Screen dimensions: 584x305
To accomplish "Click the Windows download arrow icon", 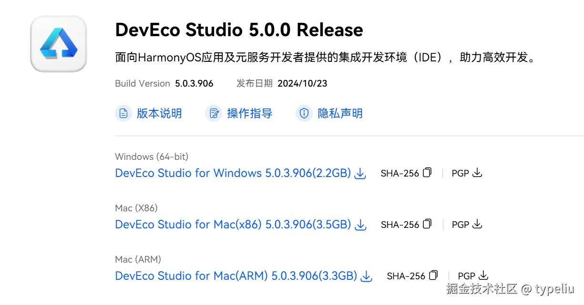I will (x=360, y=174).
